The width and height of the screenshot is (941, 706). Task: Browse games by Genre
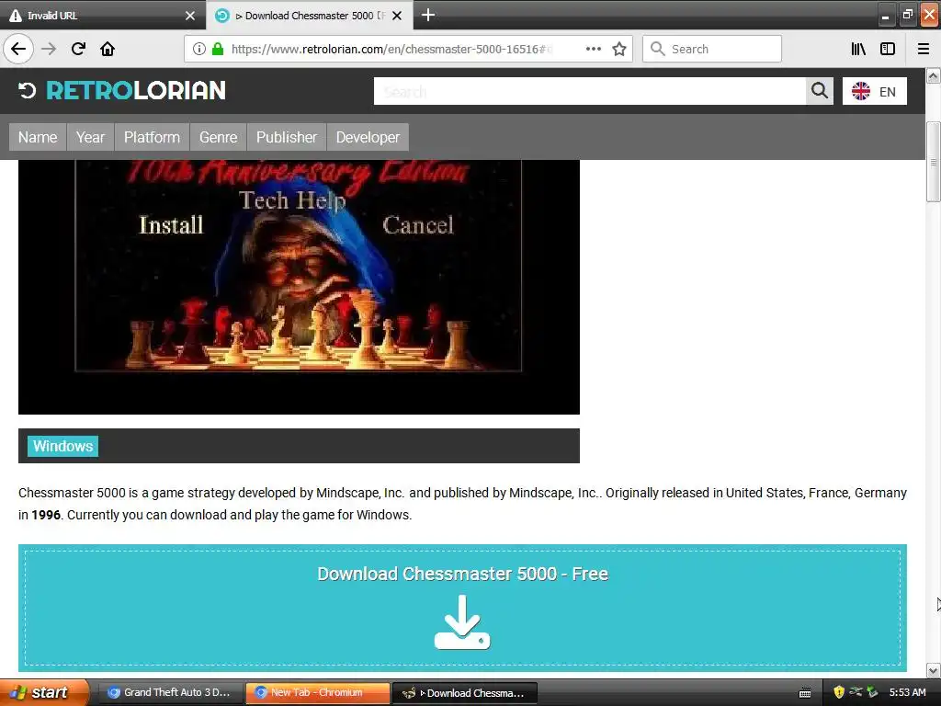click(x=219, y=138)
